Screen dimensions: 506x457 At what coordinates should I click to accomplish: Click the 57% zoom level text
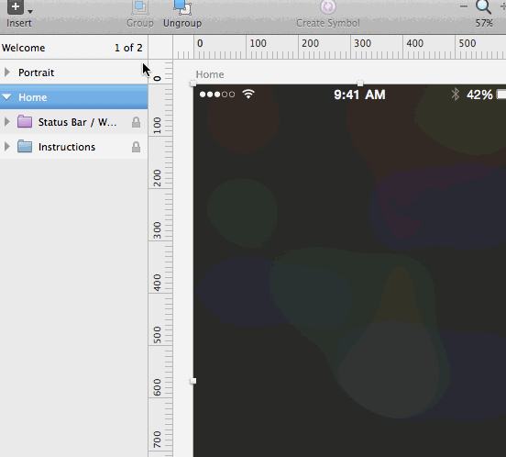point(484,23)
